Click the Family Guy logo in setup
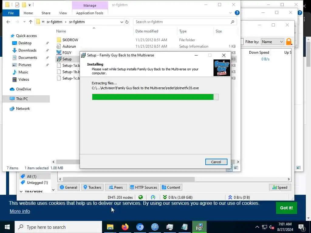This screenshot has height=233, width=311. (x=222, y=68)
